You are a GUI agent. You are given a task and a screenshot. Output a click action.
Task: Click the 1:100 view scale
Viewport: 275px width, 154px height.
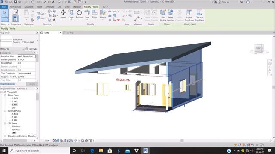click(46, 141)
